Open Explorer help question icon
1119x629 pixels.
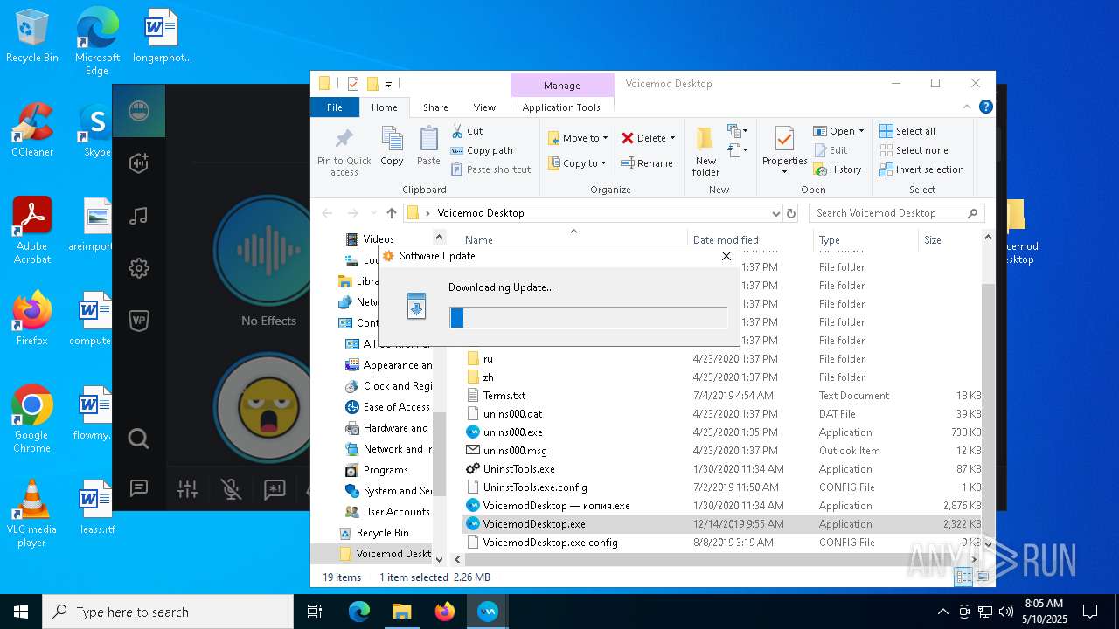(x=985, y=107)
